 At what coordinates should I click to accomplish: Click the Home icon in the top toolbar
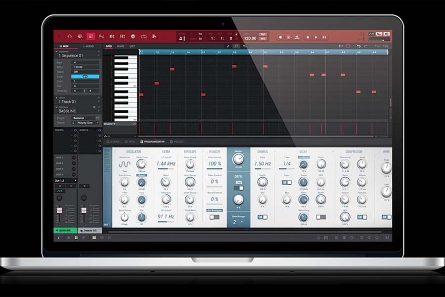tap(70, 36)
